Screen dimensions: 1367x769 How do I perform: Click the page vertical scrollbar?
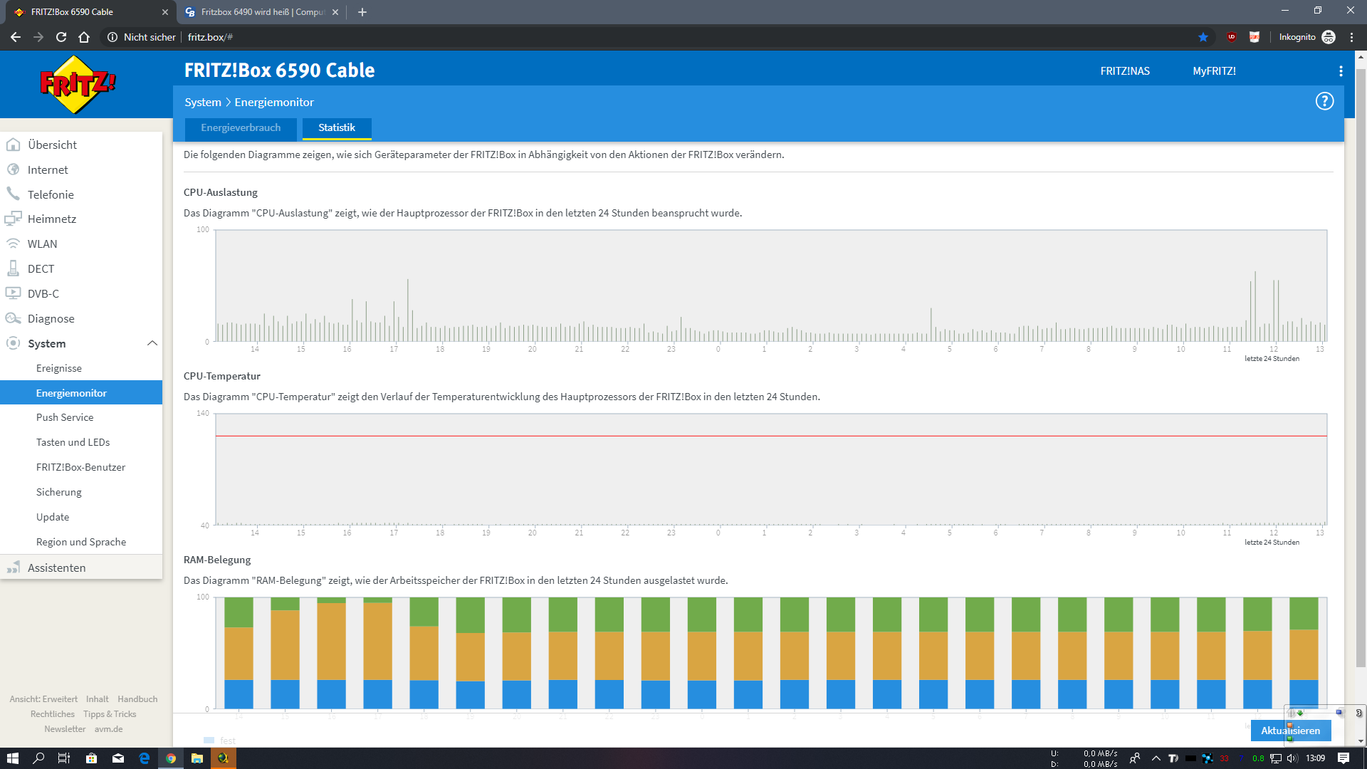[x=1361, y=356]
